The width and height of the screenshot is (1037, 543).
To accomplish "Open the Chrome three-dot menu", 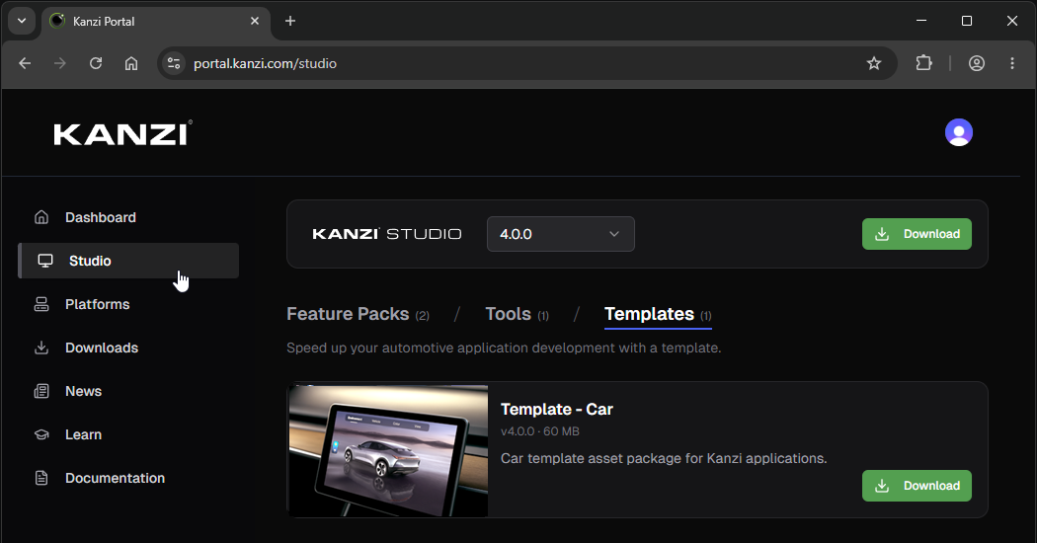I will coord(1012,63).
